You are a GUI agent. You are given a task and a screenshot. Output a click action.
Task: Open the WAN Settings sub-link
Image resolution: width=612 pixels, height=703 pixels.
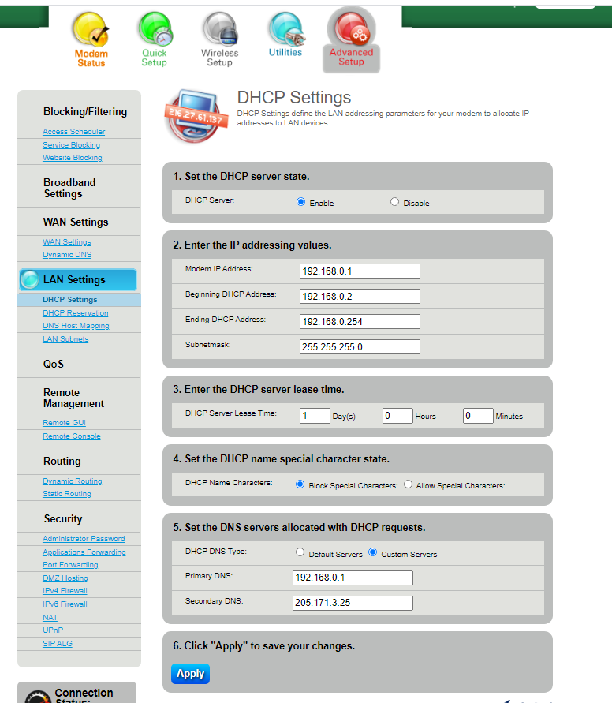point(67,241)
